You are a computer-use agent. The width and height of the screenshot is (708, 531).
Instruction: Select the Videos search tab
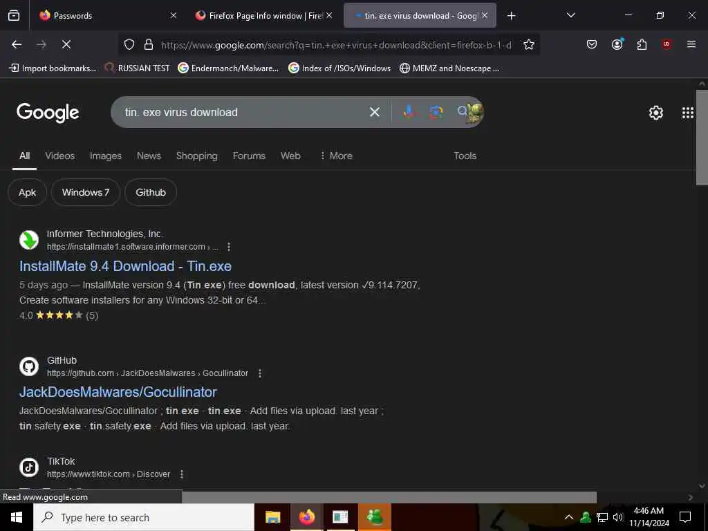[x=59, y=156]
